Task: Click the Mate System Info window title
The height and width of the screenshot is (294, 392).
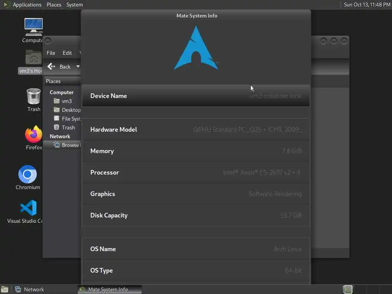Action: (x=197, y=16)
